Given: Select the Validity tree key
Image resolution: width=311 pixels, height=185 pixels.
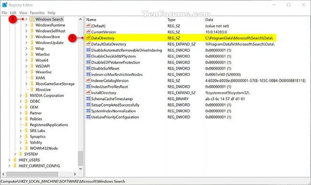Looking at the screenshot, I should click(x=36, y=142).
